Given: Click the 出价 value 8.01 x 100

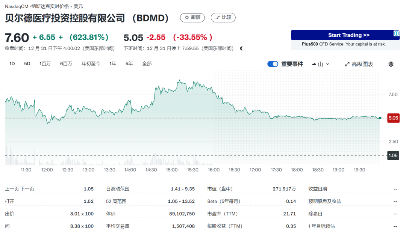Looking at the screenshot, I should coord(82,214).
